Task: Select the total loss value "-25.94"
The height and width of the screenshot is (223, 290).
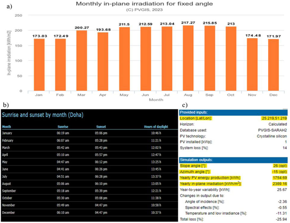Action: point(282,219)
